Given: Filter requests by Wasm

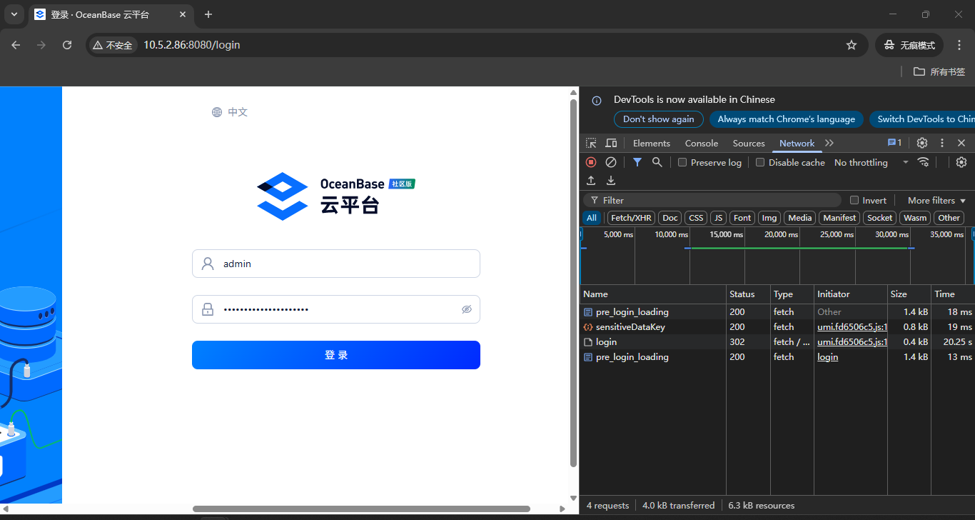Looking at the screenshot, I should point(915,218).
